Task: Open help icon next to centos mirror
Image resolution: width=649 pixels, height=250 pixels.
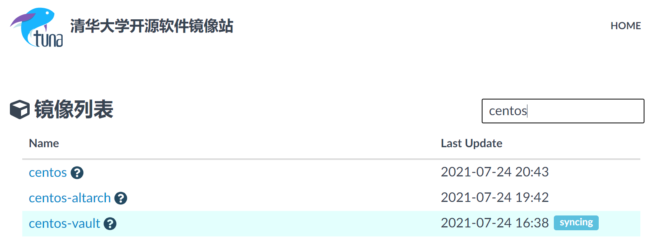Action: (x=78, y=173)
